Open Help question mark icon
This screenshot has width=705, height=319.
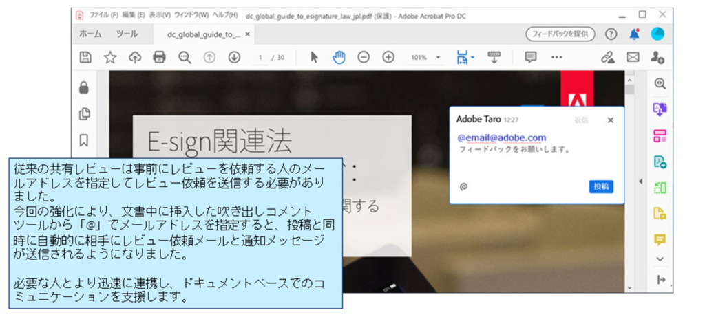(x=611, y=34)
